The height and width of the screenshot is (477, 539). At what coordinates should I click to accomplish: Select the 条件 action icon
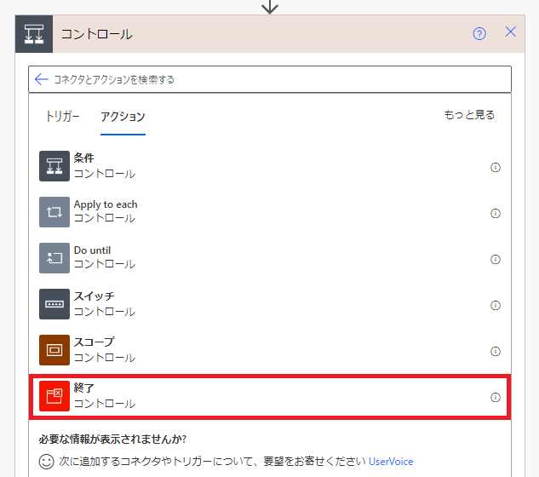click(x=54, y=166)
